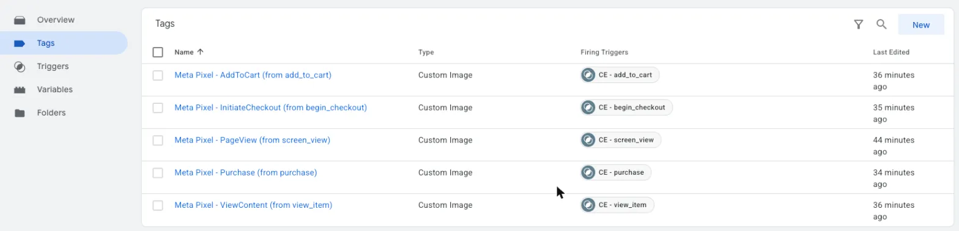This screenshot has height=231, width=959.
Task: Go to Overview section label
Action: click(x=56, y=20)
